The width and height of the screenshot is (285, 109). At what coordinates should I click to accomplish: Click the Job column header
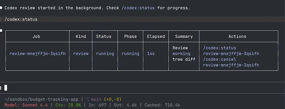36,36
